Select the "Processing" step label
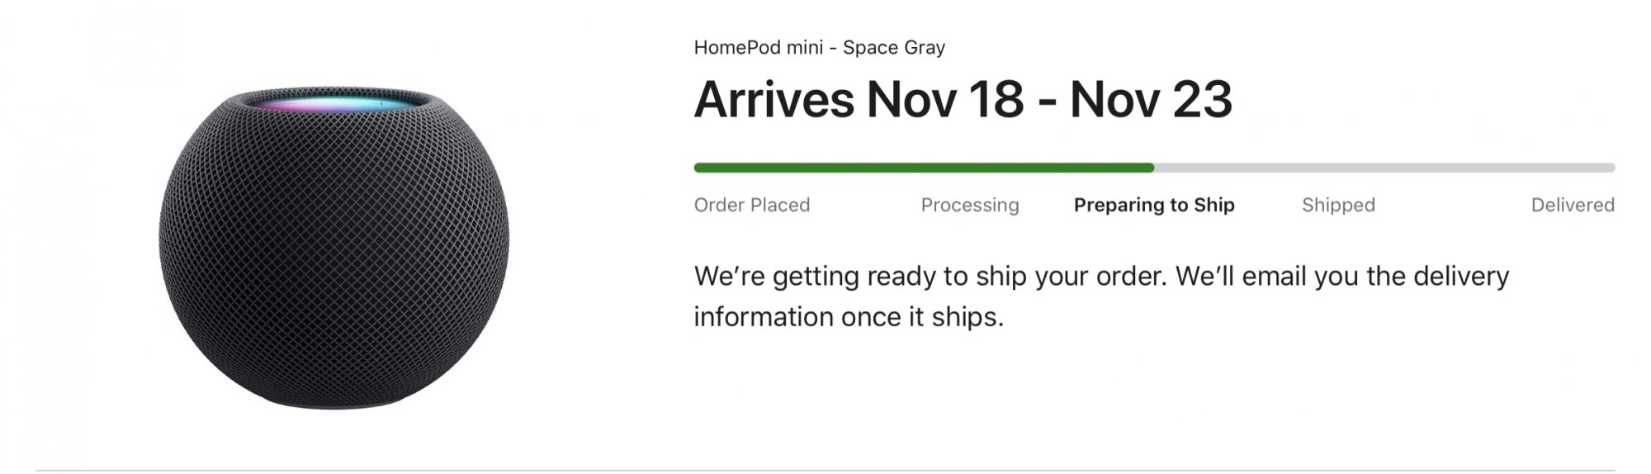 (970, 205)
